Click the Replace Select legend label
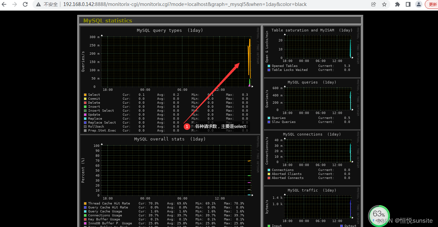 102,123
